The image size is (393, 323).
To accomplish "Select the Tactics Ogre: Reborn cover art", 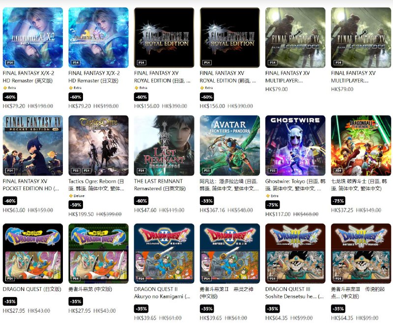I will (x=99, y=146).
